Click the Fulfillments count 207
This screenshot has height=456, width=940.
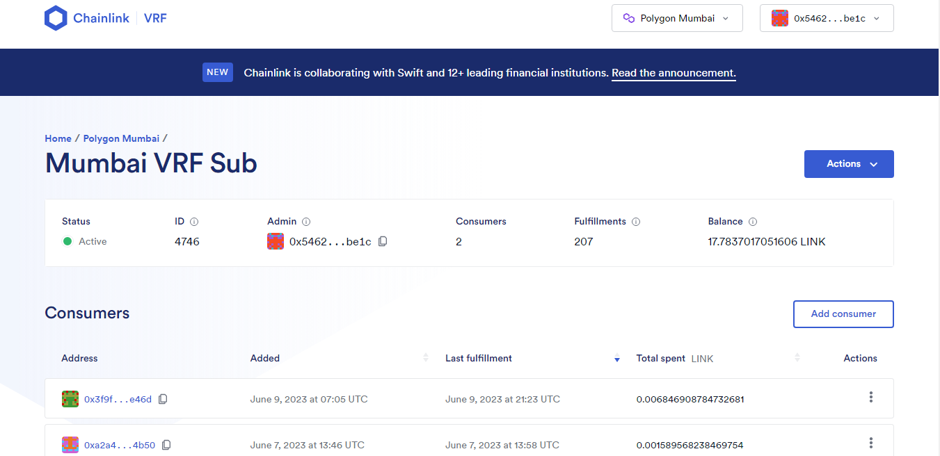[584, 242]
